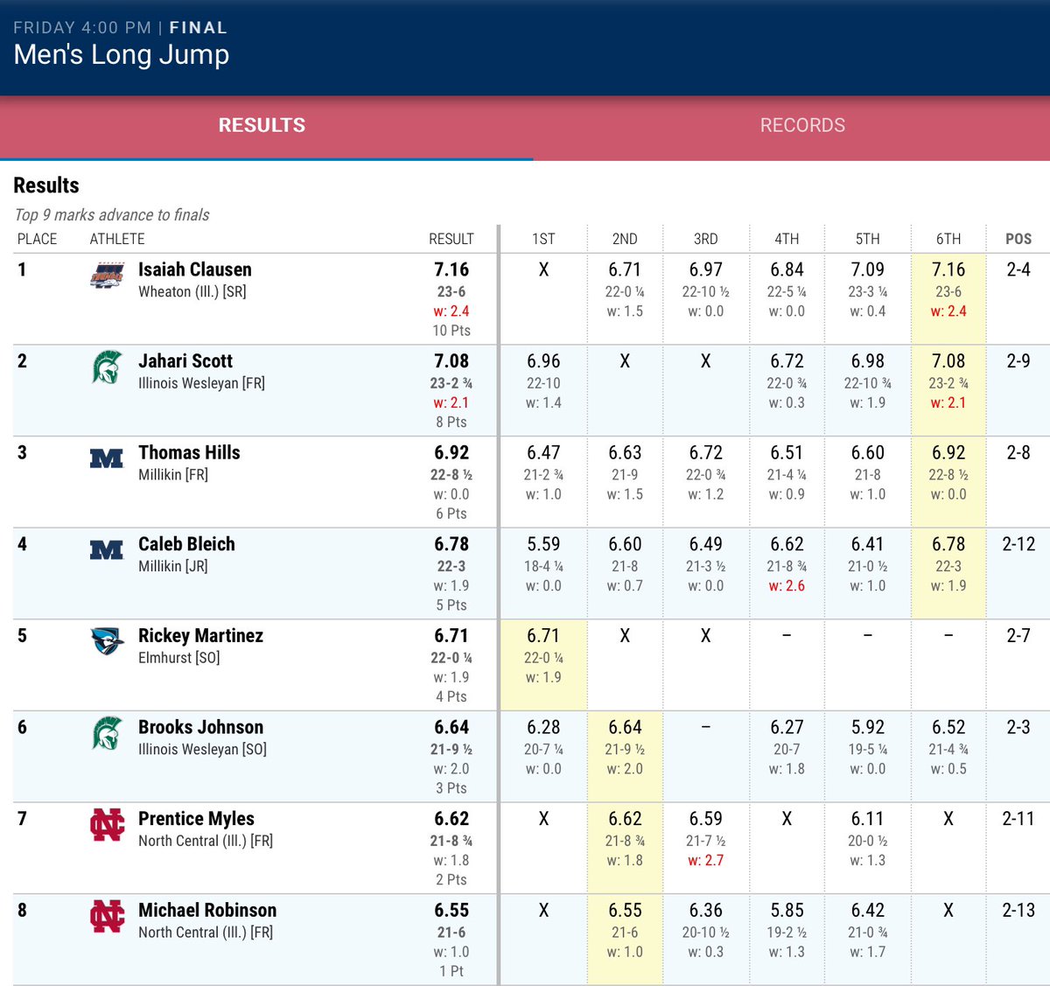Click the 2ND attempt column header
The width and height of the screenshot is (1050, 986).
pyautogui.click(x=625, y=239)
